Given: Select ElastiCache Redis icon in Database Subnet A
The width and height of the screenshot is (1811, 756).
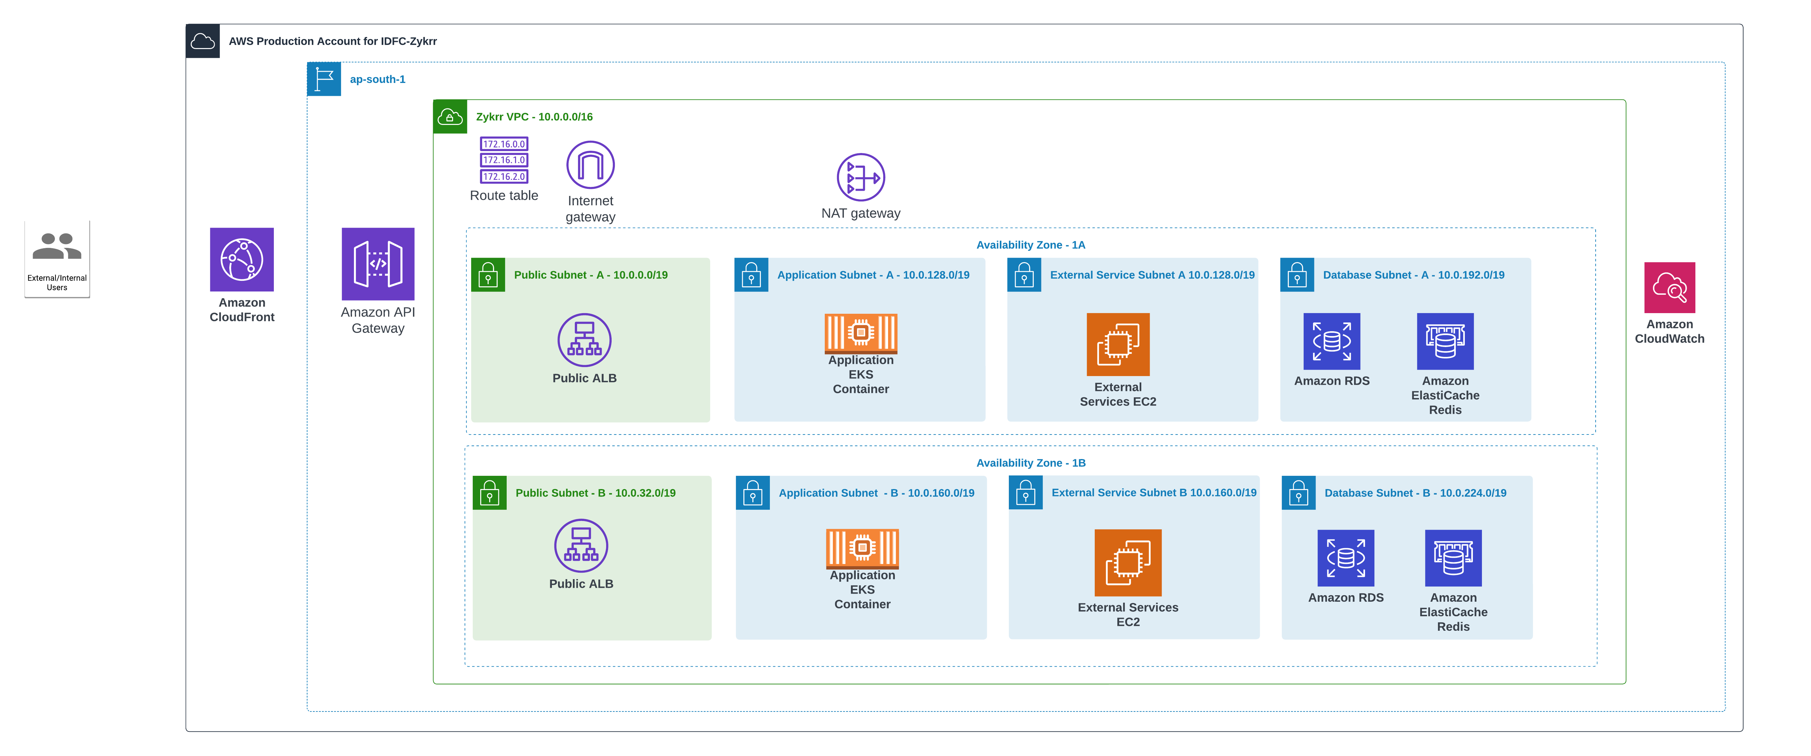Looking at the screenshot, I should click(1445, 342).
